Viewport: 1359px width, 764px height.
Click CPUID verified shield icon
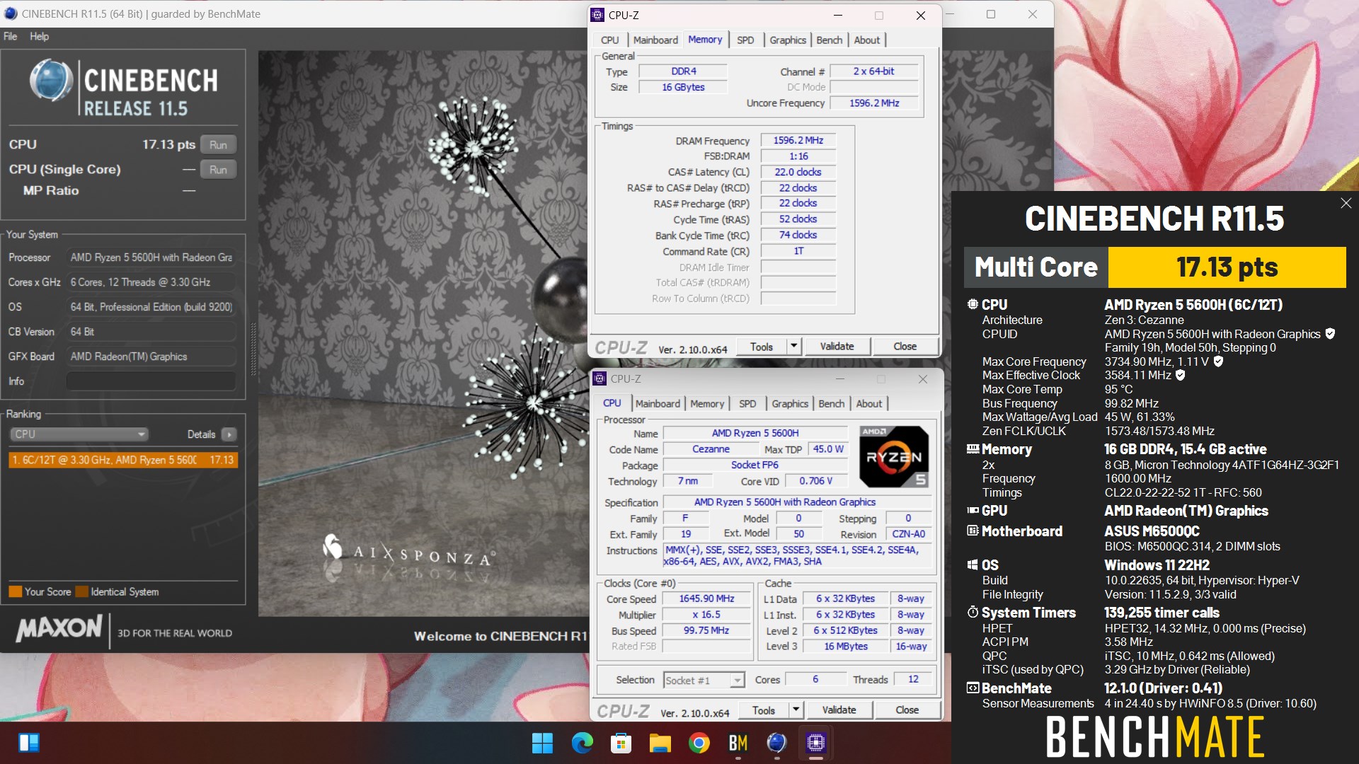click(1330, 333)
